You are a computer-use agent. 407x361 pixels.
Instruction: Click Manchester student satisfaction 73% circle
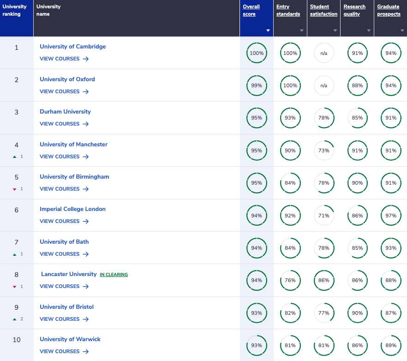(323, 150)
